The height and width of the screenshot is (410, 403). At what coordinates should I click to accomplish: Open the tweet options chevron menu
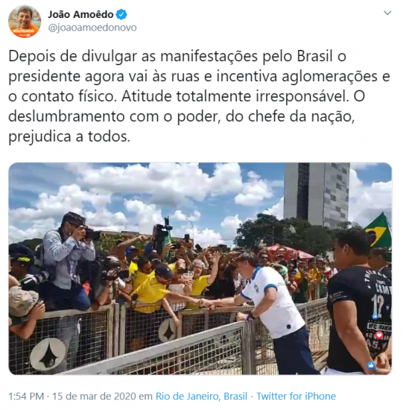click(x=387, y=13)
